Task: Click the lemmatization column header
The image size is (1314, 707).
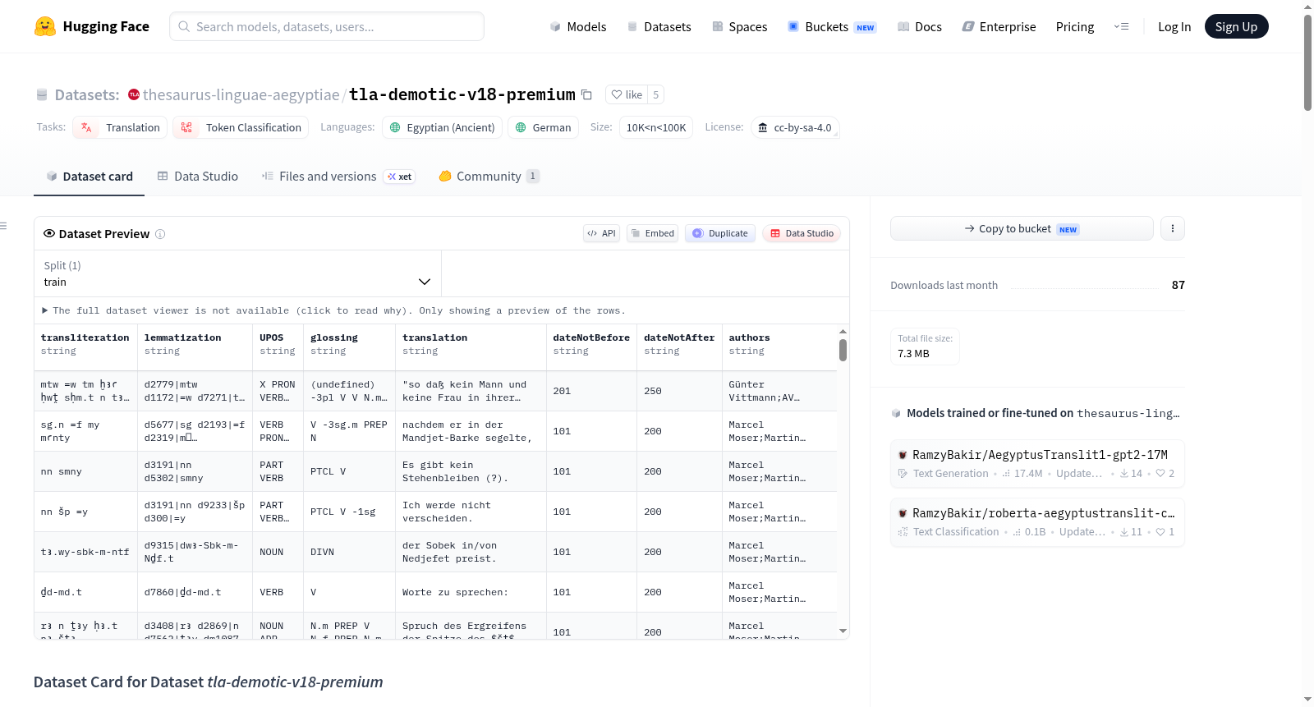Action: coord(195,344)
